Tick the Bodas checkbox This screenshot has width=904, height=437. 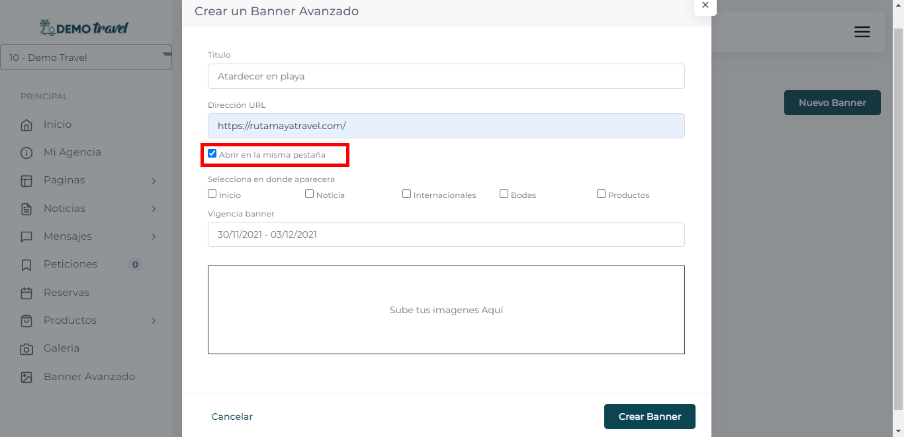point(504,194)
